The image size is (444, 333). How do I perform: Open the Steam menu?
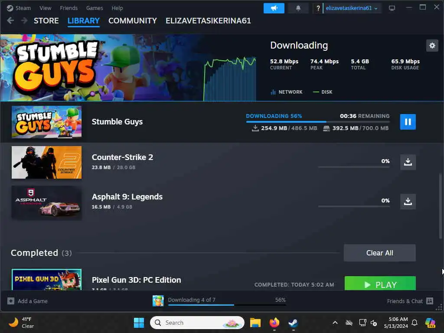(23, 8)
